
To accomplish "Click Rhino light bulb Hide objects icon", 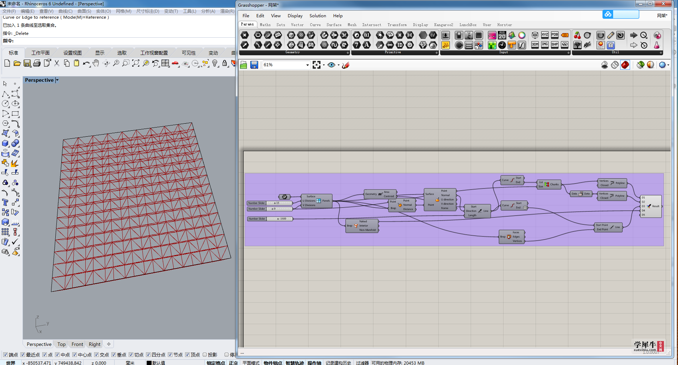I will click(215, 63).
